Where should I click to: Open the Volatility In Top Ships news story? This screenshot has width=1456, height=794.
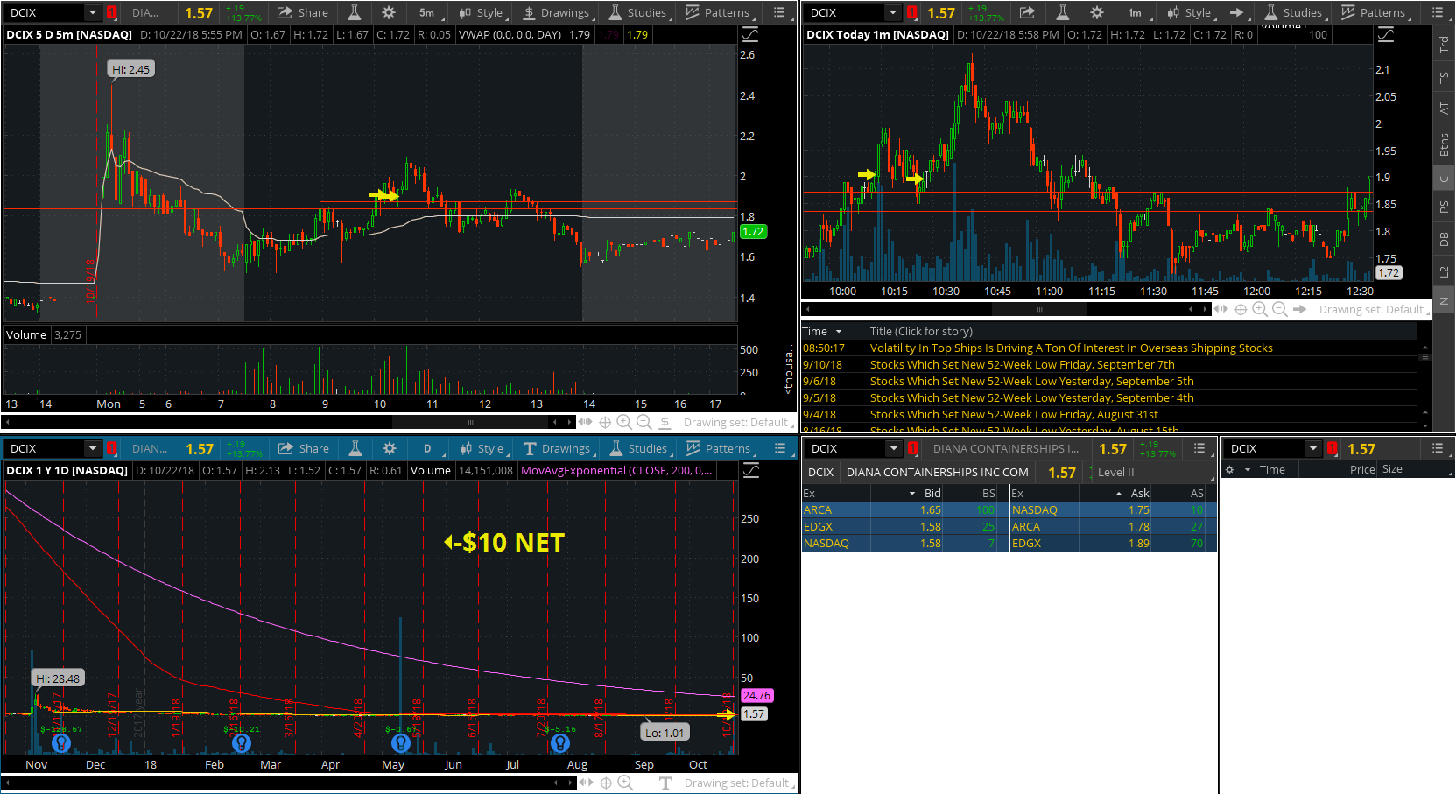(x=1071, y=348)
